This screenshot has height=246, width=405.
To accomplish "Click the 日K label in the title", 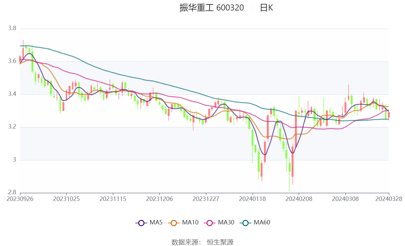I will [x=266, y=8].
